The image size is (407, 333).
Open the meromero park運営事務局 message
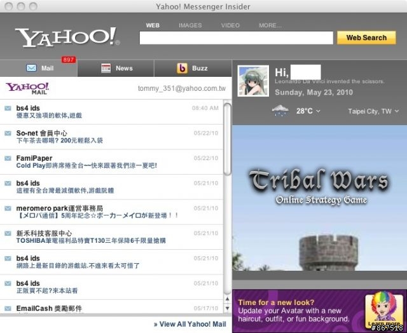112,212
